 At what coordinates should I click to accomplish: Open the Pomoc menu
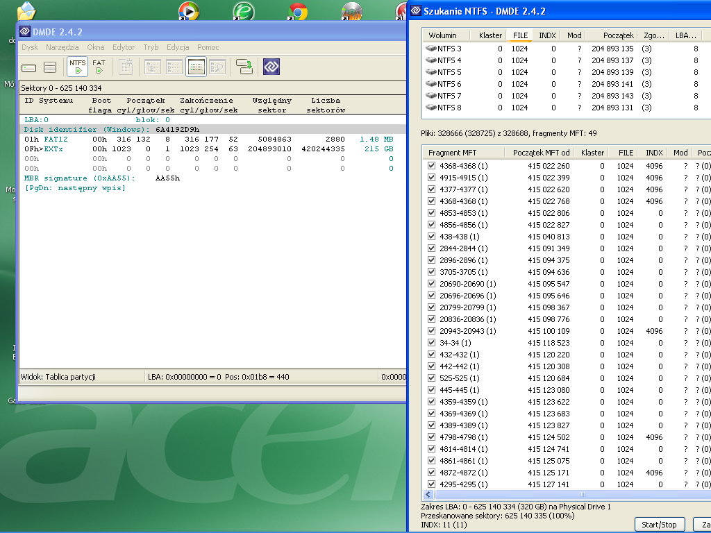click(208, 47)
